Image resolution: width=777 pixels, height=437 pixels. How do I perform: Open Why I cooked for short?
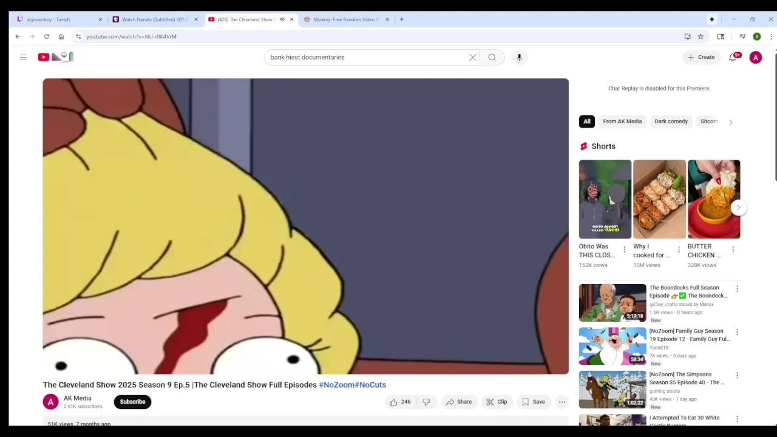click(659, 199)
